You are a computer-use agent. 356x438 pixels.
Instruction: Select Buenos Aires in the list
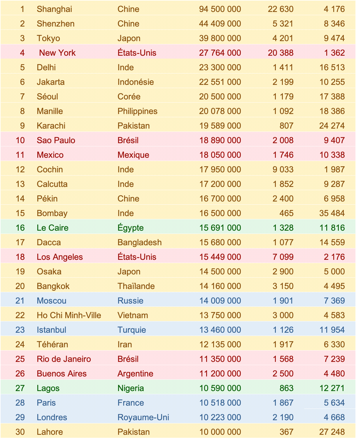click(x=62, y=374)
